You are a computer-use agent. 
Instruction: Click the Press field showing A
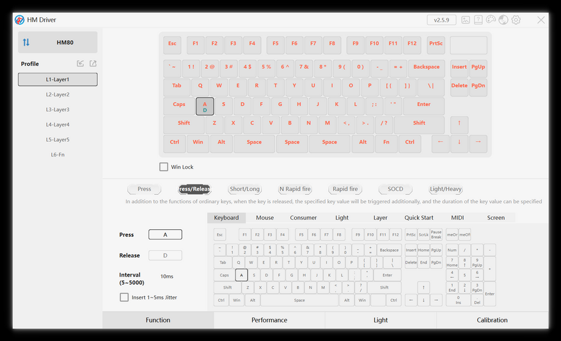pyautogui.click(x=165, y=234)
